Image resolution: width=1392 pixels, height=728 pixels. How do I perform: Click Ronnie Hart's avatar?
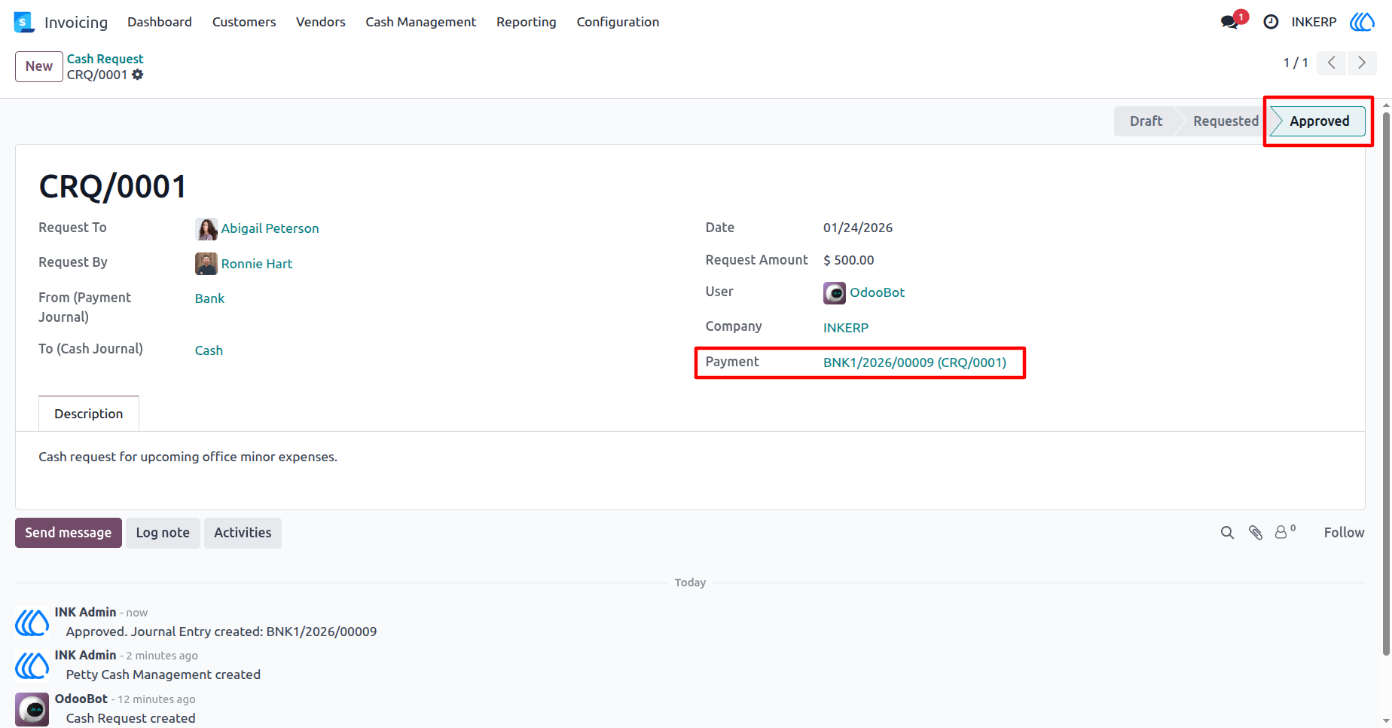point(206,264)
